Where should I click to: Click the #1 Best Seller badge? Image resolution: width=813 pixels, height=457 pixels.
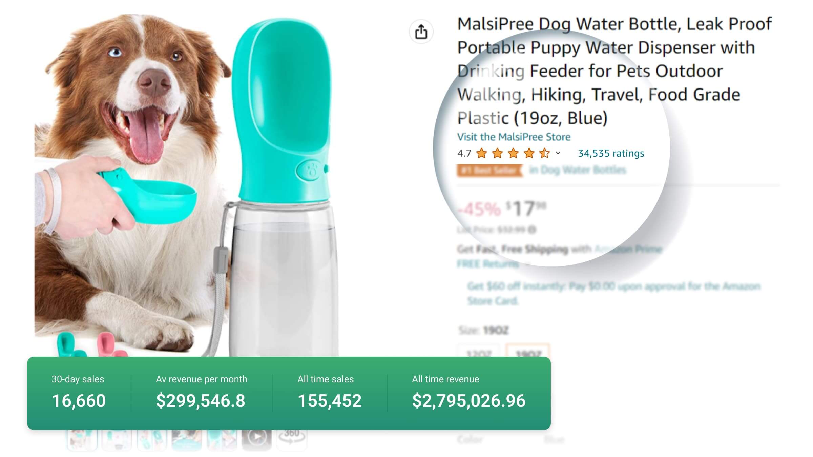click(x=489, y=170)
